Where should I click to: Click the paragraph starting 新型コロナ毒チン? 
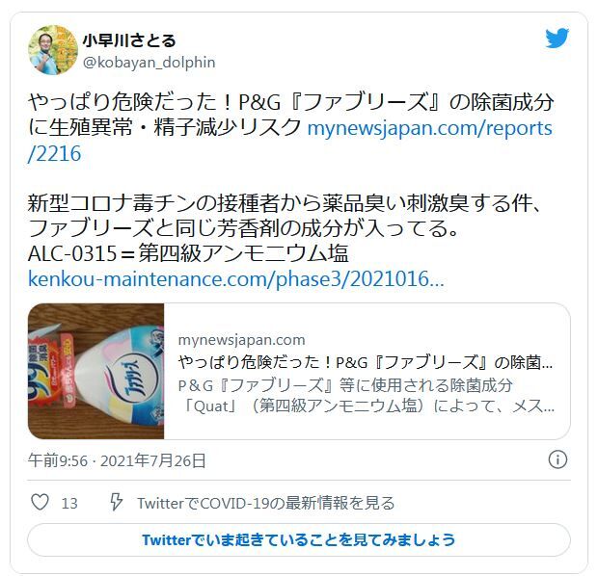pyautogui.click(x=285, y=215)
